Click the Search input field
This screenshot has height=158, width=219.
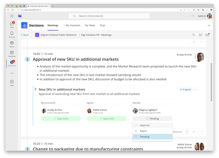pyautogui.click(x=109, y=16)
